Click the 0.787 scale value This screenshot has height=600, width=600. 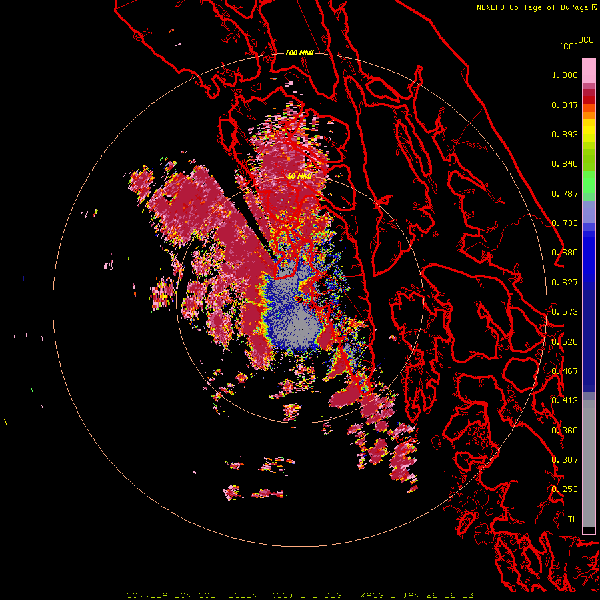[x=565, y=193]
